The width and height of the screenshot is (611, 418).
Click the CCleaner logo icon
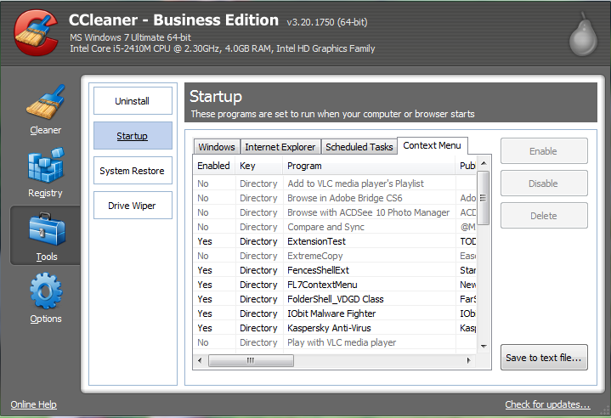point(37,33)
